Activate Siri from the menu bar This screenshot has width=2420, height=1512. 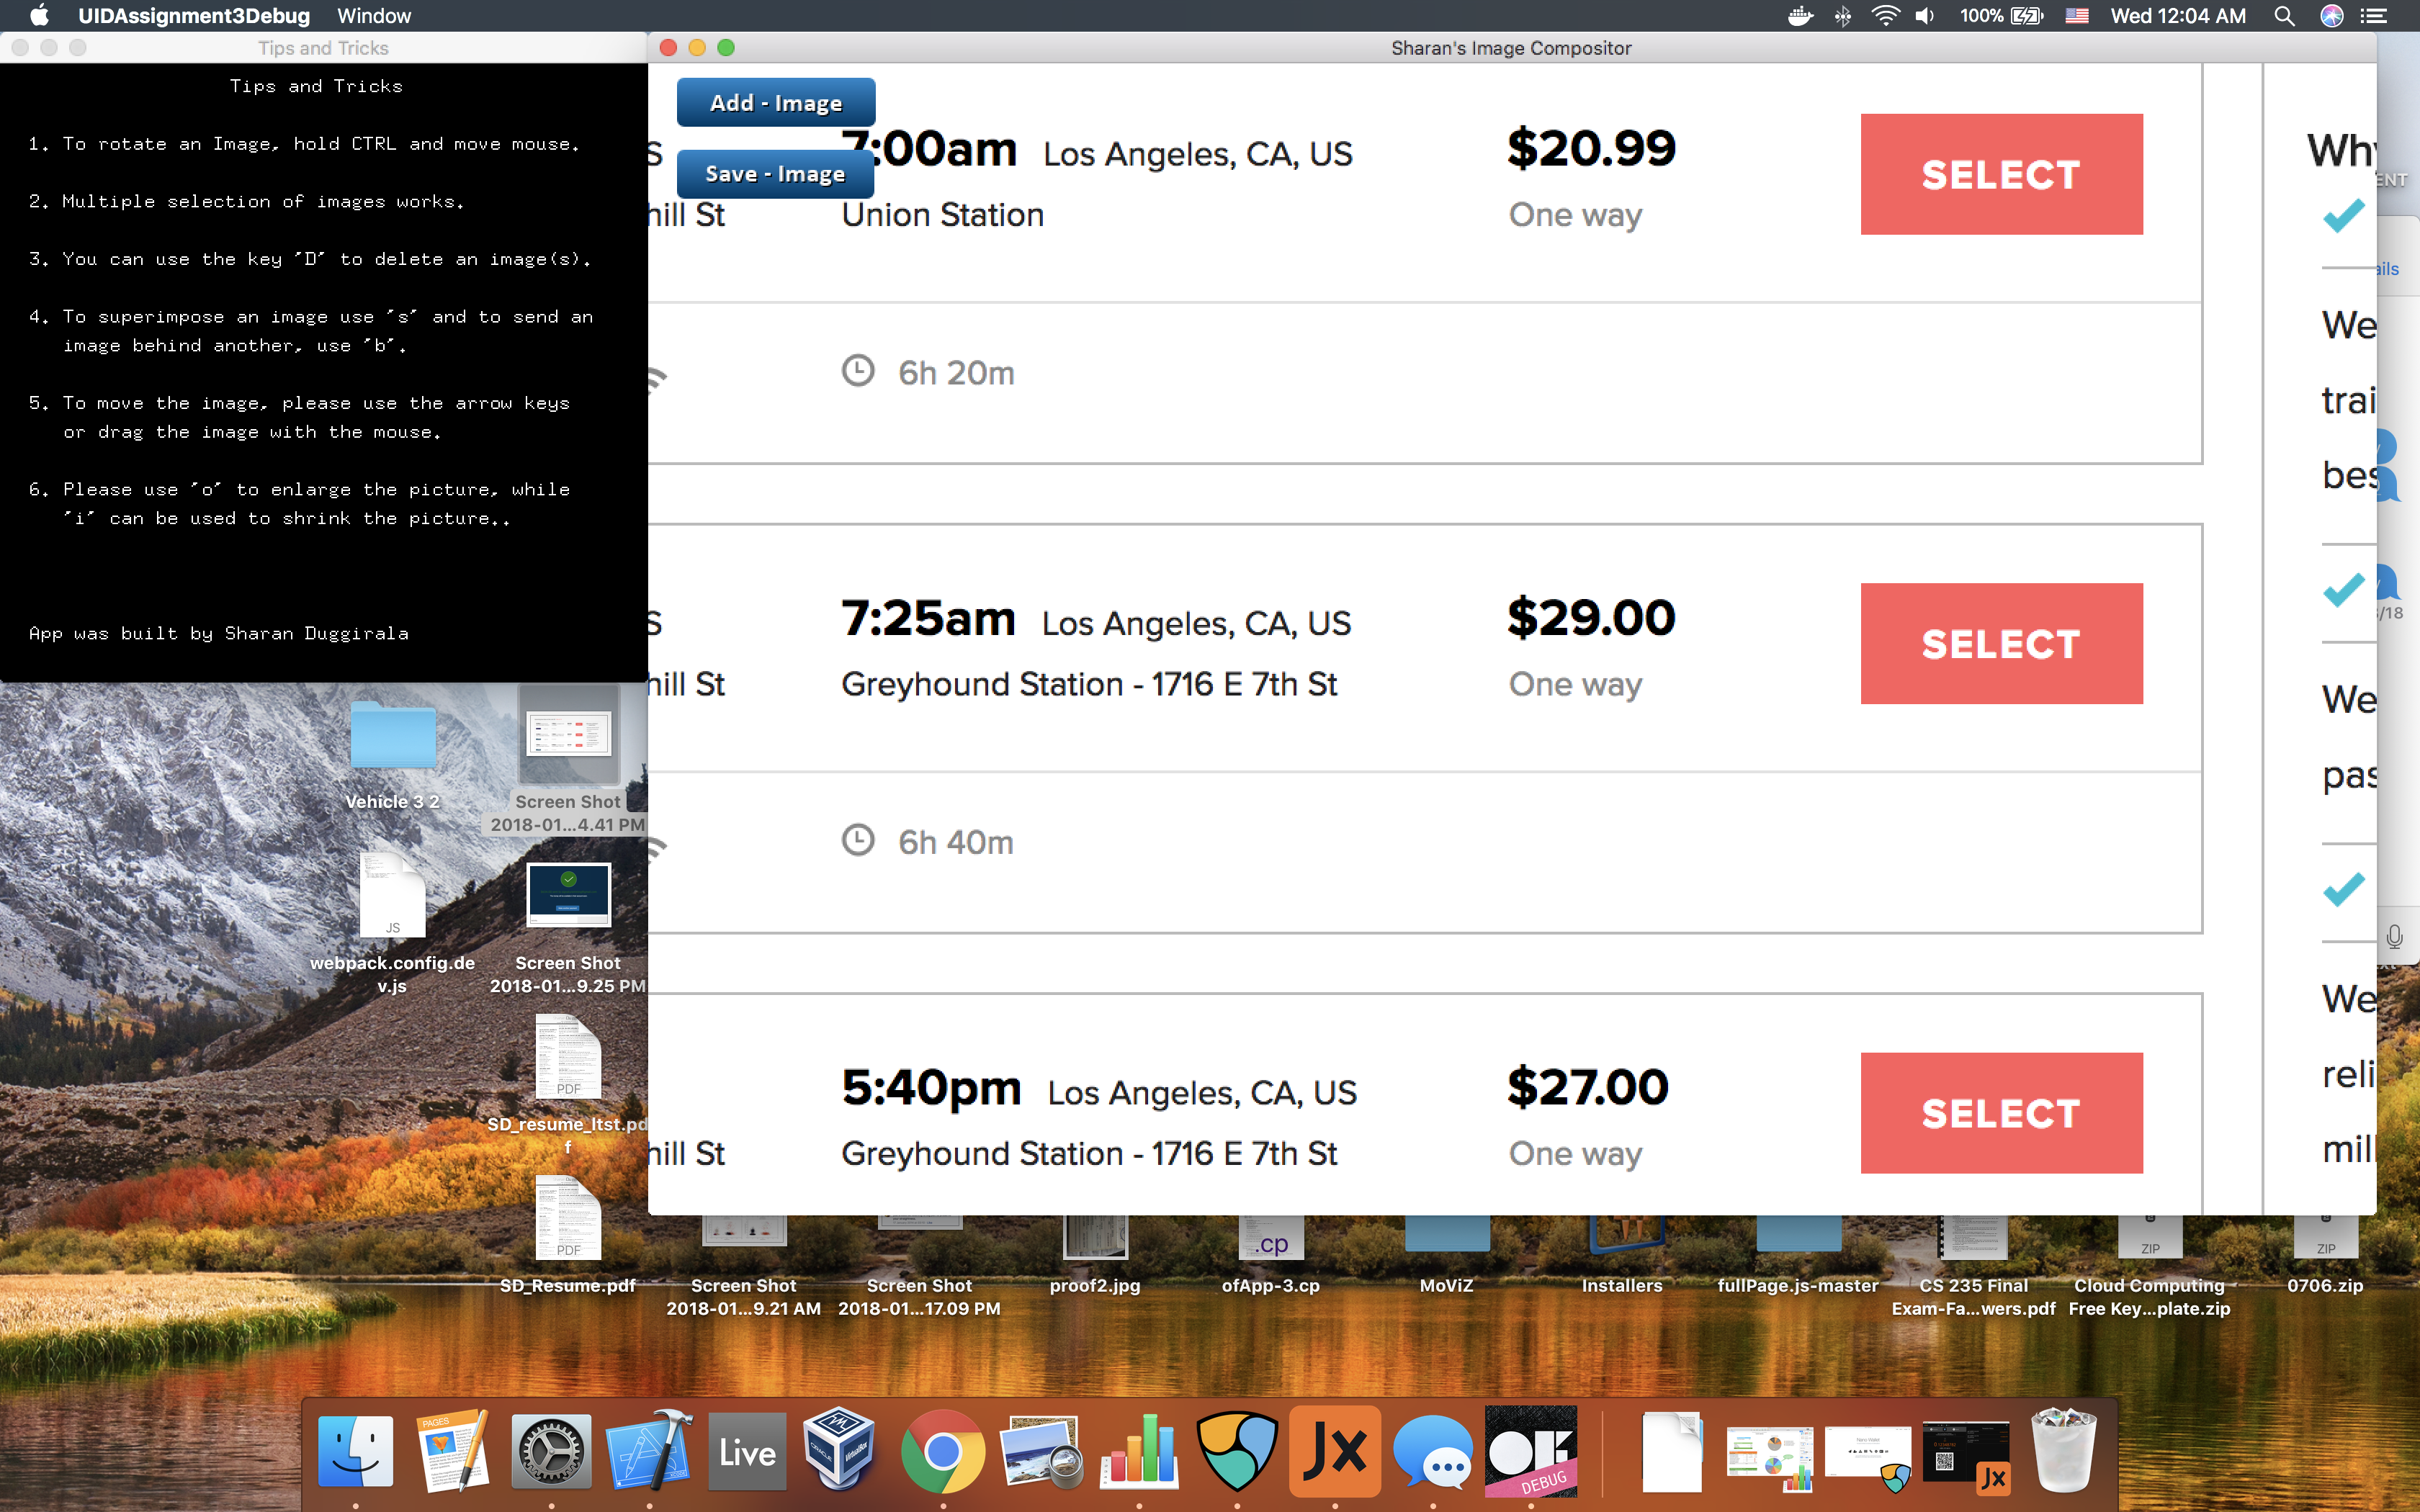click(2332, 16)
